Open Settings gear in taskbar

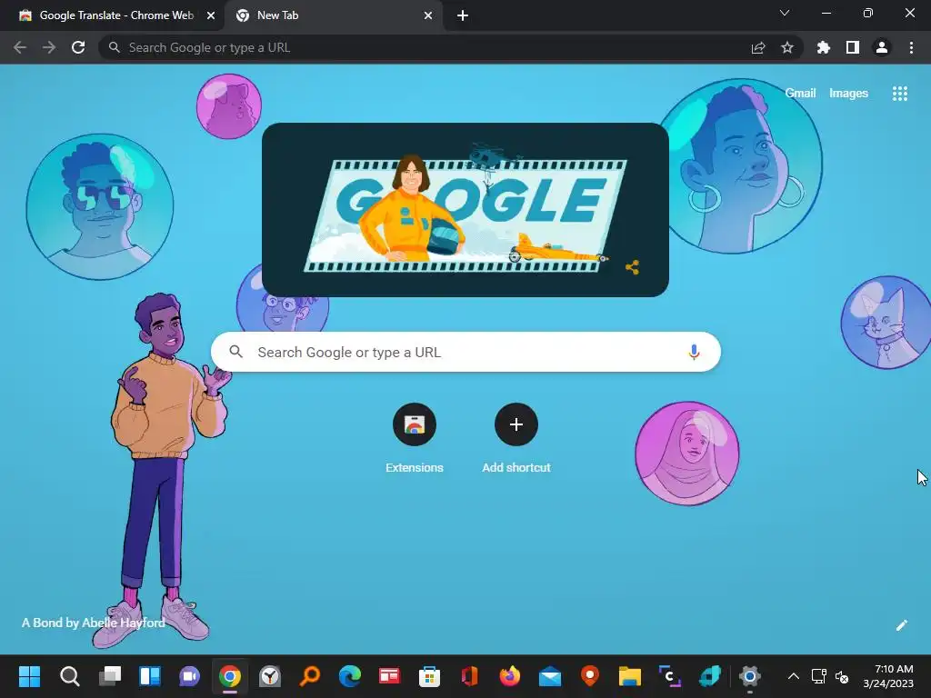click(x=750, y=676)
